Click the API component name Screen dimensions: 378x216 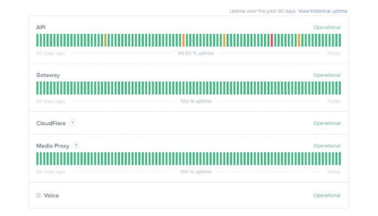point(41,27)
